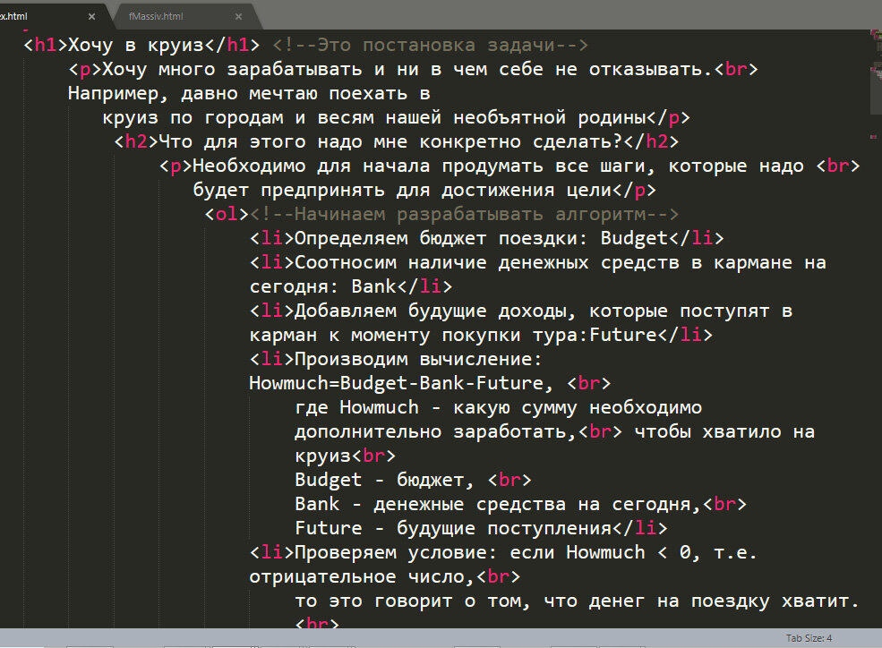Click the minimap on the right edge
The height and width of the screenshot is (648, 882).
pyautogui.click(x=875, y=84)
